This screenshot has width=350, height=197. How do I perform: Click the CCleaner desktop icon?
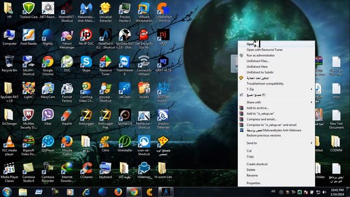86,170
